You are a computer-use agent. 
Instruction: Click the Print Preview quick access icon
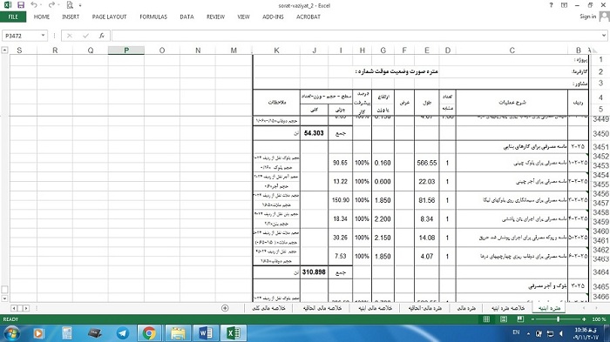tap(70, 5)
